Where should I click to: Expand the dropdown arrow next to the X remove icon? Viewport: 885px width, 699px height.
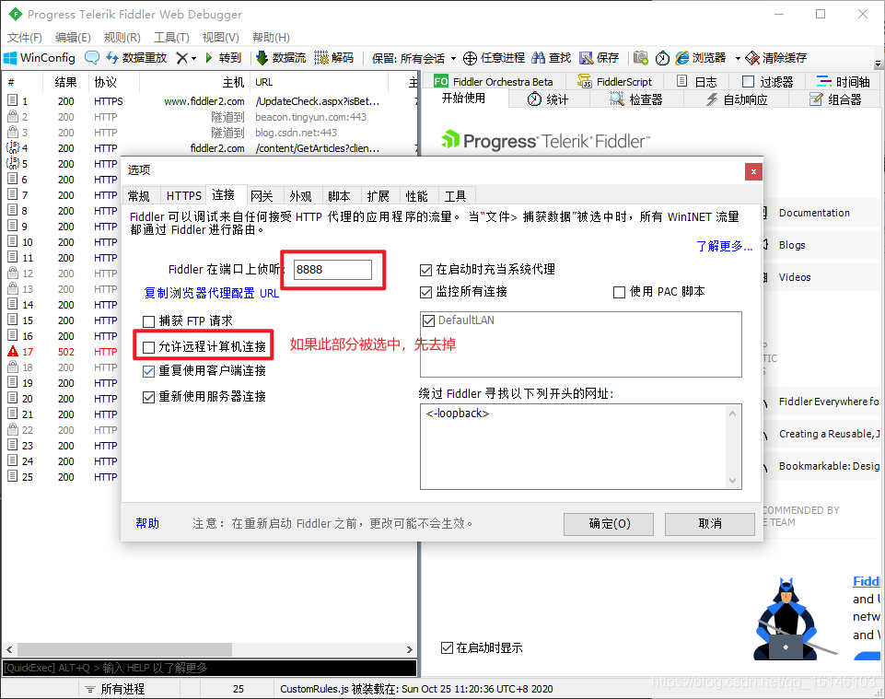(194, 58)
